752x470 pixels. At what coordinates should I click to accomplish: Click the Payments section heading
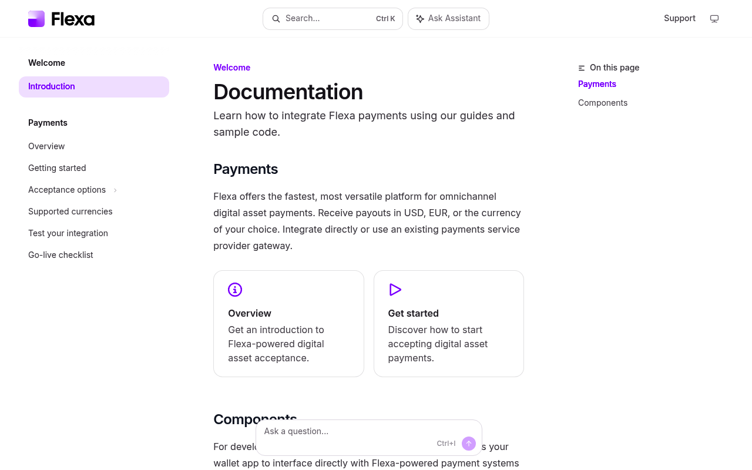click(x=246, y=169)
